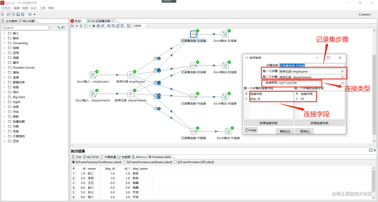The width and height of the screenshot is (378, 202).
Task: Select the Excel输入 - departments step
Action: [x=93, y=94]
